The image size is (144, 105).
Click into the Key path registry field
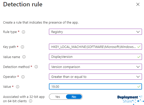(95, 47)
